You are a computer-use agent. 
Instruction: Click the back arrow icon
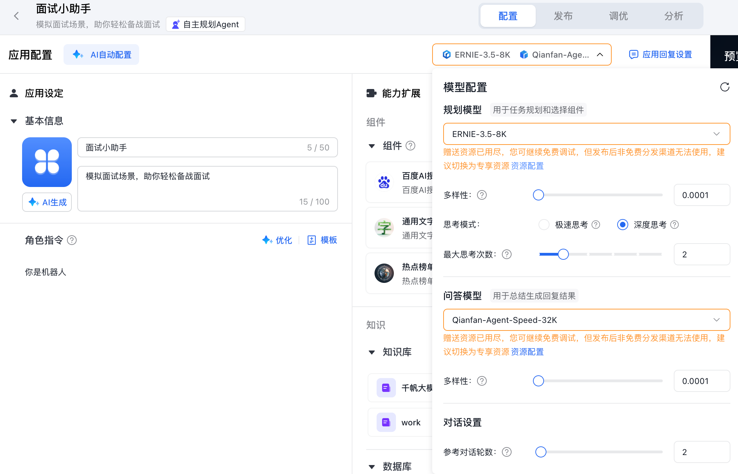16,16
